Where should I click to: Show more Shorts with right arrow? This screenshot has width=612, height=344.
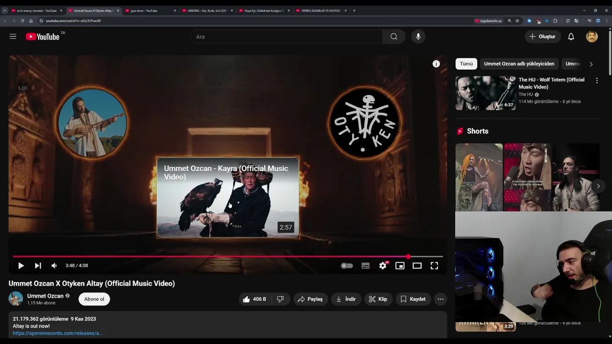(598, 186)
